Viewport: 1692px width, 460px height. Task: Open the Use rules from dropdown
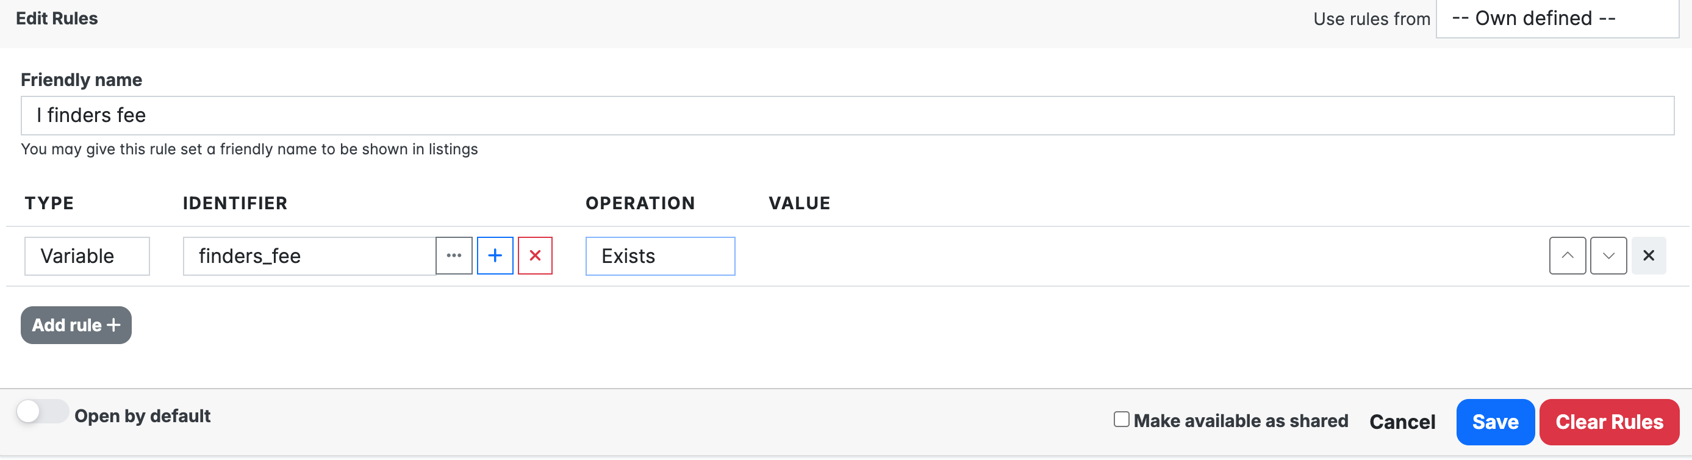point(1557,18)
